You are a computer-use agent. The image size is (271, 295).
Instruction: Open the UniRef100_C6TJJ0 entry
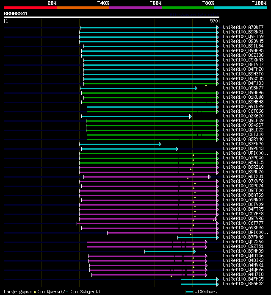coord(243,134)
